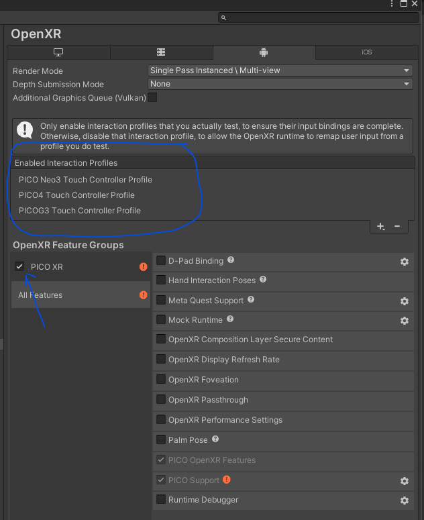
Task: Open the Render Mode dropdown
Action: click(280, 70)
